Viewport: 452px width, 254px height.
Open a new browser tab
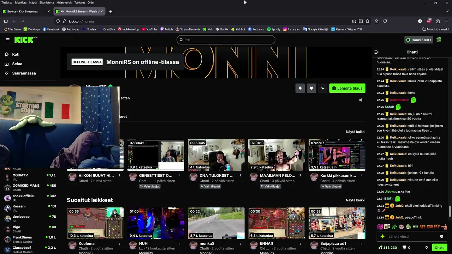coord(111,11)
